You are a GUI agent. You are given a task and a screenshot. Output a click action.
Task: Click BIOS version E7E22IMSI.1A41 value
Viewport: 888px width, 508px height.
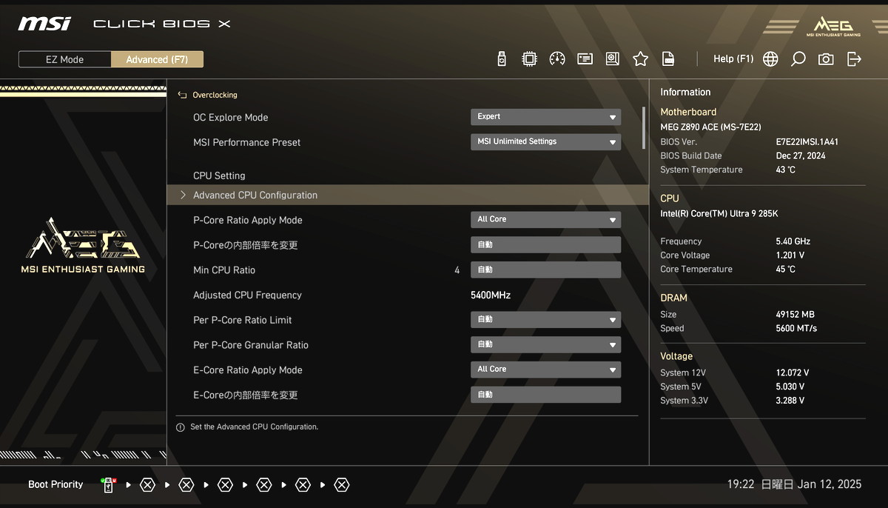[x=807, y=142]
